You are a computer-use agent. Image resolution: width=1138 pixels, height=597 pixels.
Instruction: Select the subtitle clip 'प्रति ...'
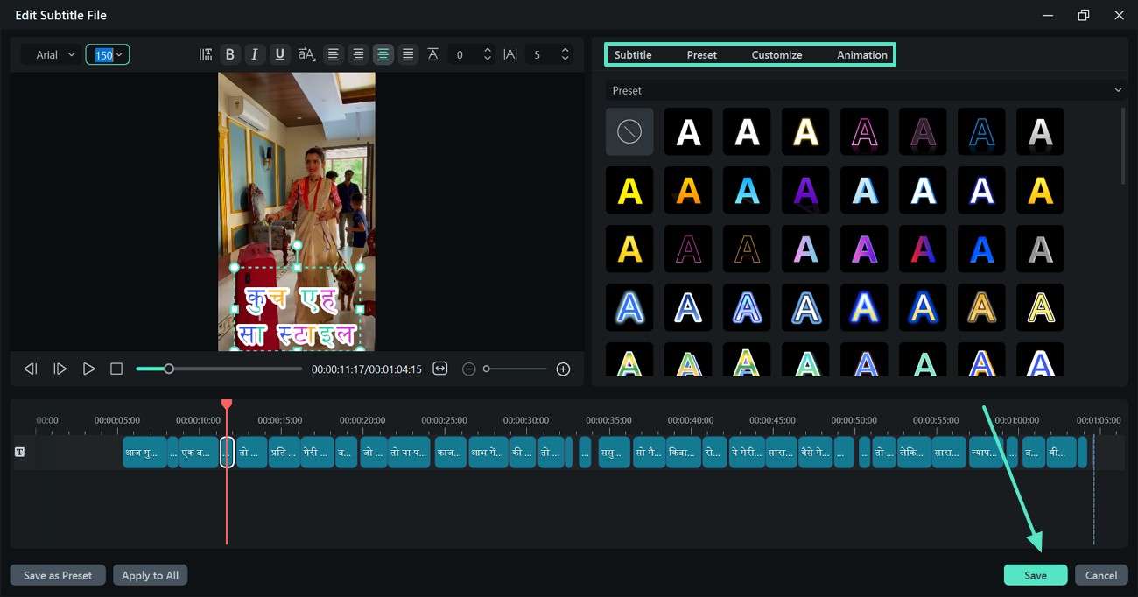tap(284, 452)
